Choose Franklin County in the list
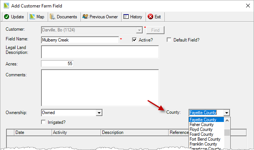Screen dimensions: 254x150 tap(207, 144)
